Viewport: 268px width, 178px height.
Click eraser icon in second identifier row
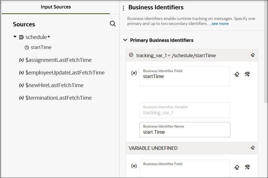[237, 167]
